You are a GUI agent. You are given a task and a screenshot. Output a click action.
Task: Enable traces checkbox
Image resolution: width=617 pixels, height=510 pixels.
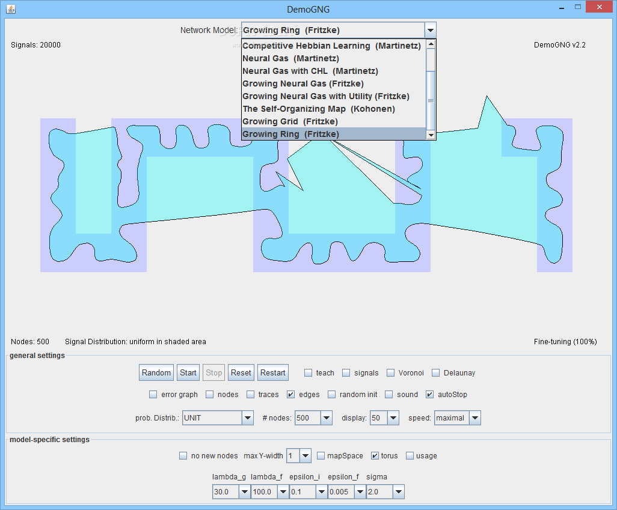click(250, 395)
